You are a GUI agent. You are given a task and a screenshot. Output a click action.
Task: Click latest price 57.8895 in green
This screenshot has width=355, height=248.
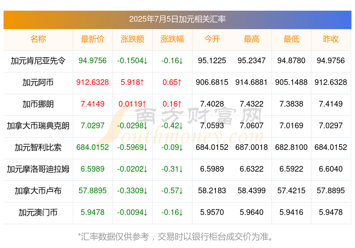click(92, 190)
